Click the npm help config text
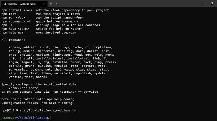This screenshot has height=121, width=217. 61,99
